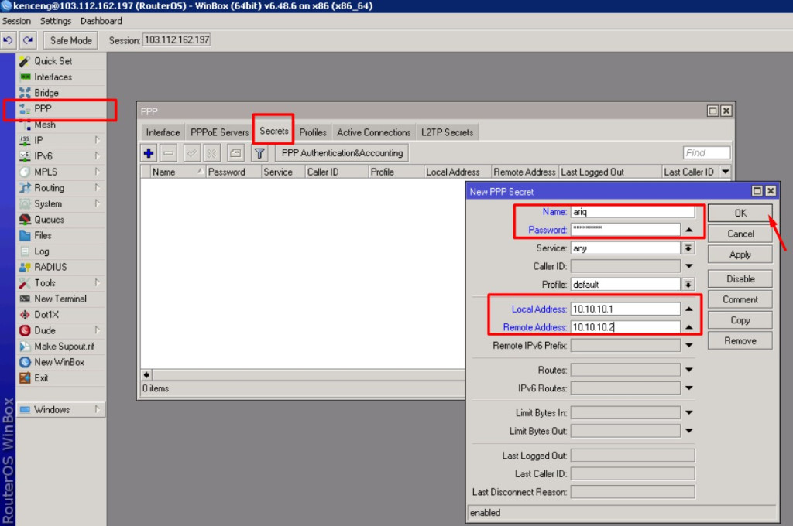Open the MPLS sidebar menu
The height and width of the screenshot is (526, 793).
click(60, 172)
